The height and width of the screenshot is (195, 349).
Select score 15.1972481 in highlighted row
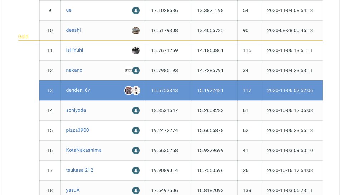(x=210, y=90)
